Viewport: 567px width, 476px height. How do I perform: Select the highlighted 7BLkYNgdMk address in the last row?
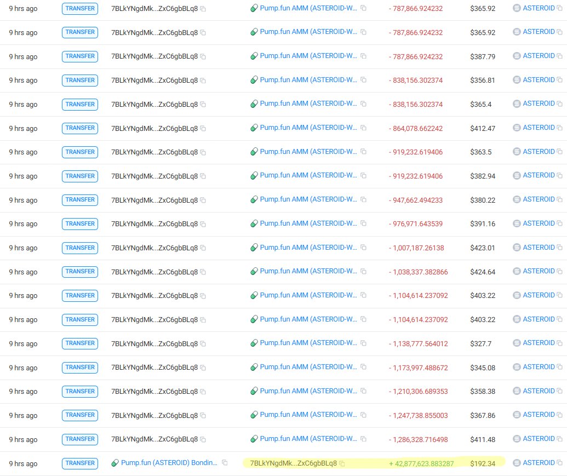point(293,463)
